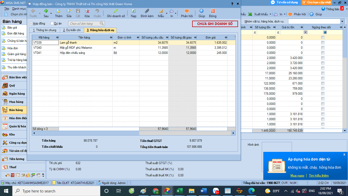Open Nhóm vật tư, hàng hóa combo box
The height and width of the screenshot is (196, 348).
pos(342,21)
